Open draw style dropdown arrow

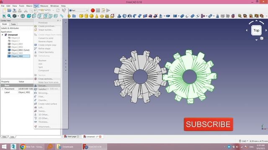(18, 16)
